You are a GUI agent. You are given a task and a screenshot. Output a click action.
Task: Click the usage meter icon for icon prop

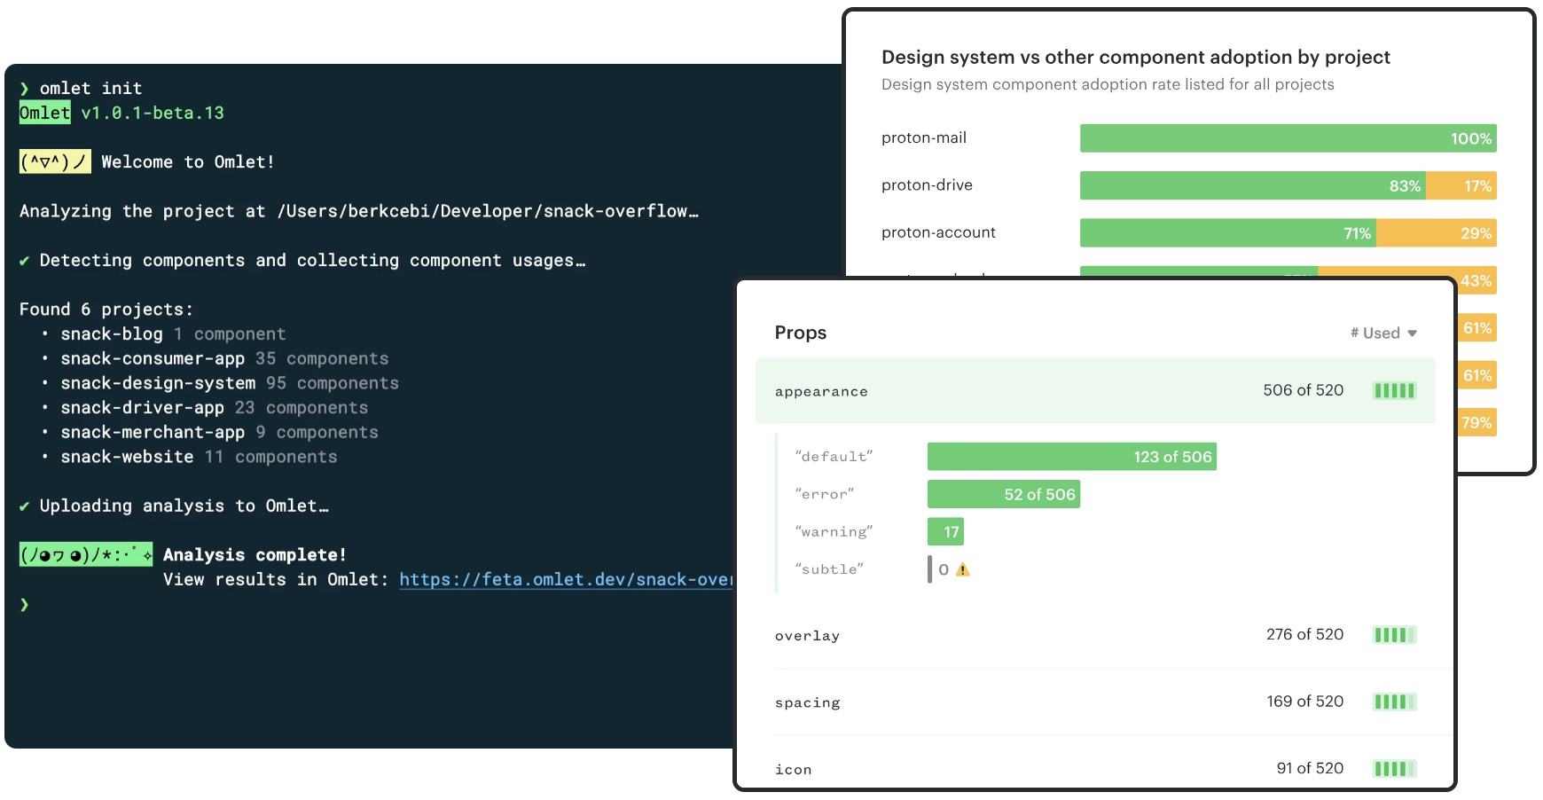click(1394, 769)
